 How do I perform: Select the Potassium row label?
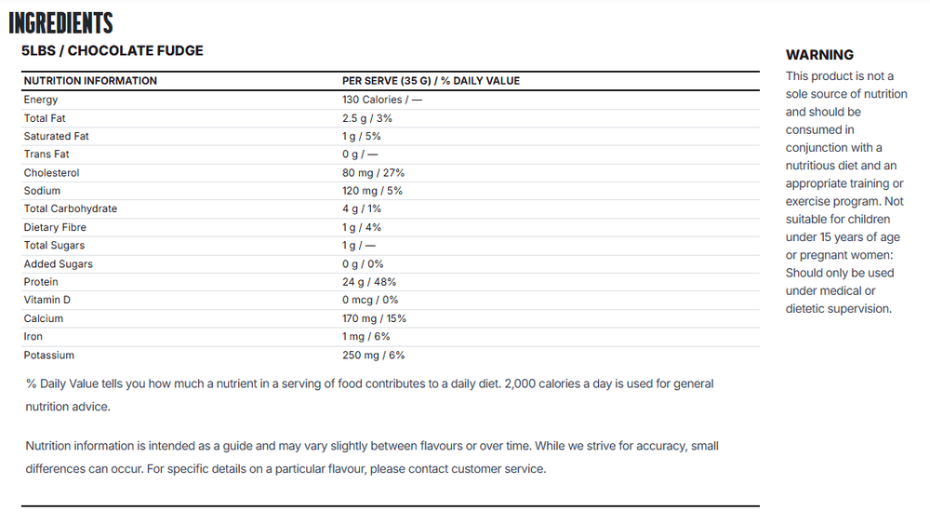(49, 355)
